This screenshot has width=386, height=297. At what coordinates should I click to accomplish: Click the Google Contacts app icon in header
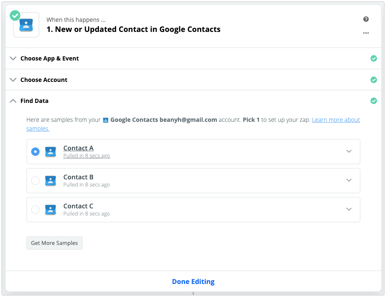[x=26, y=25]
